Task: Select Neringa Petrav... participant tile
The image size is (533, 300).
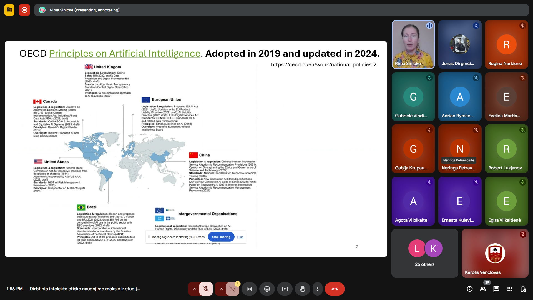Action: (x=460, y=149)
